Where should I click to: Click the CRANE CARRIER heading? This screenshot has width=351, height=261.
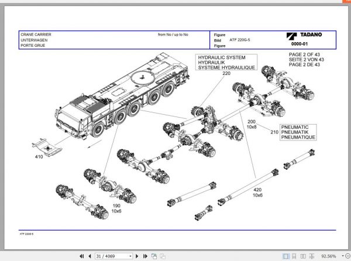pyautogui.click(x=36, y=35)
